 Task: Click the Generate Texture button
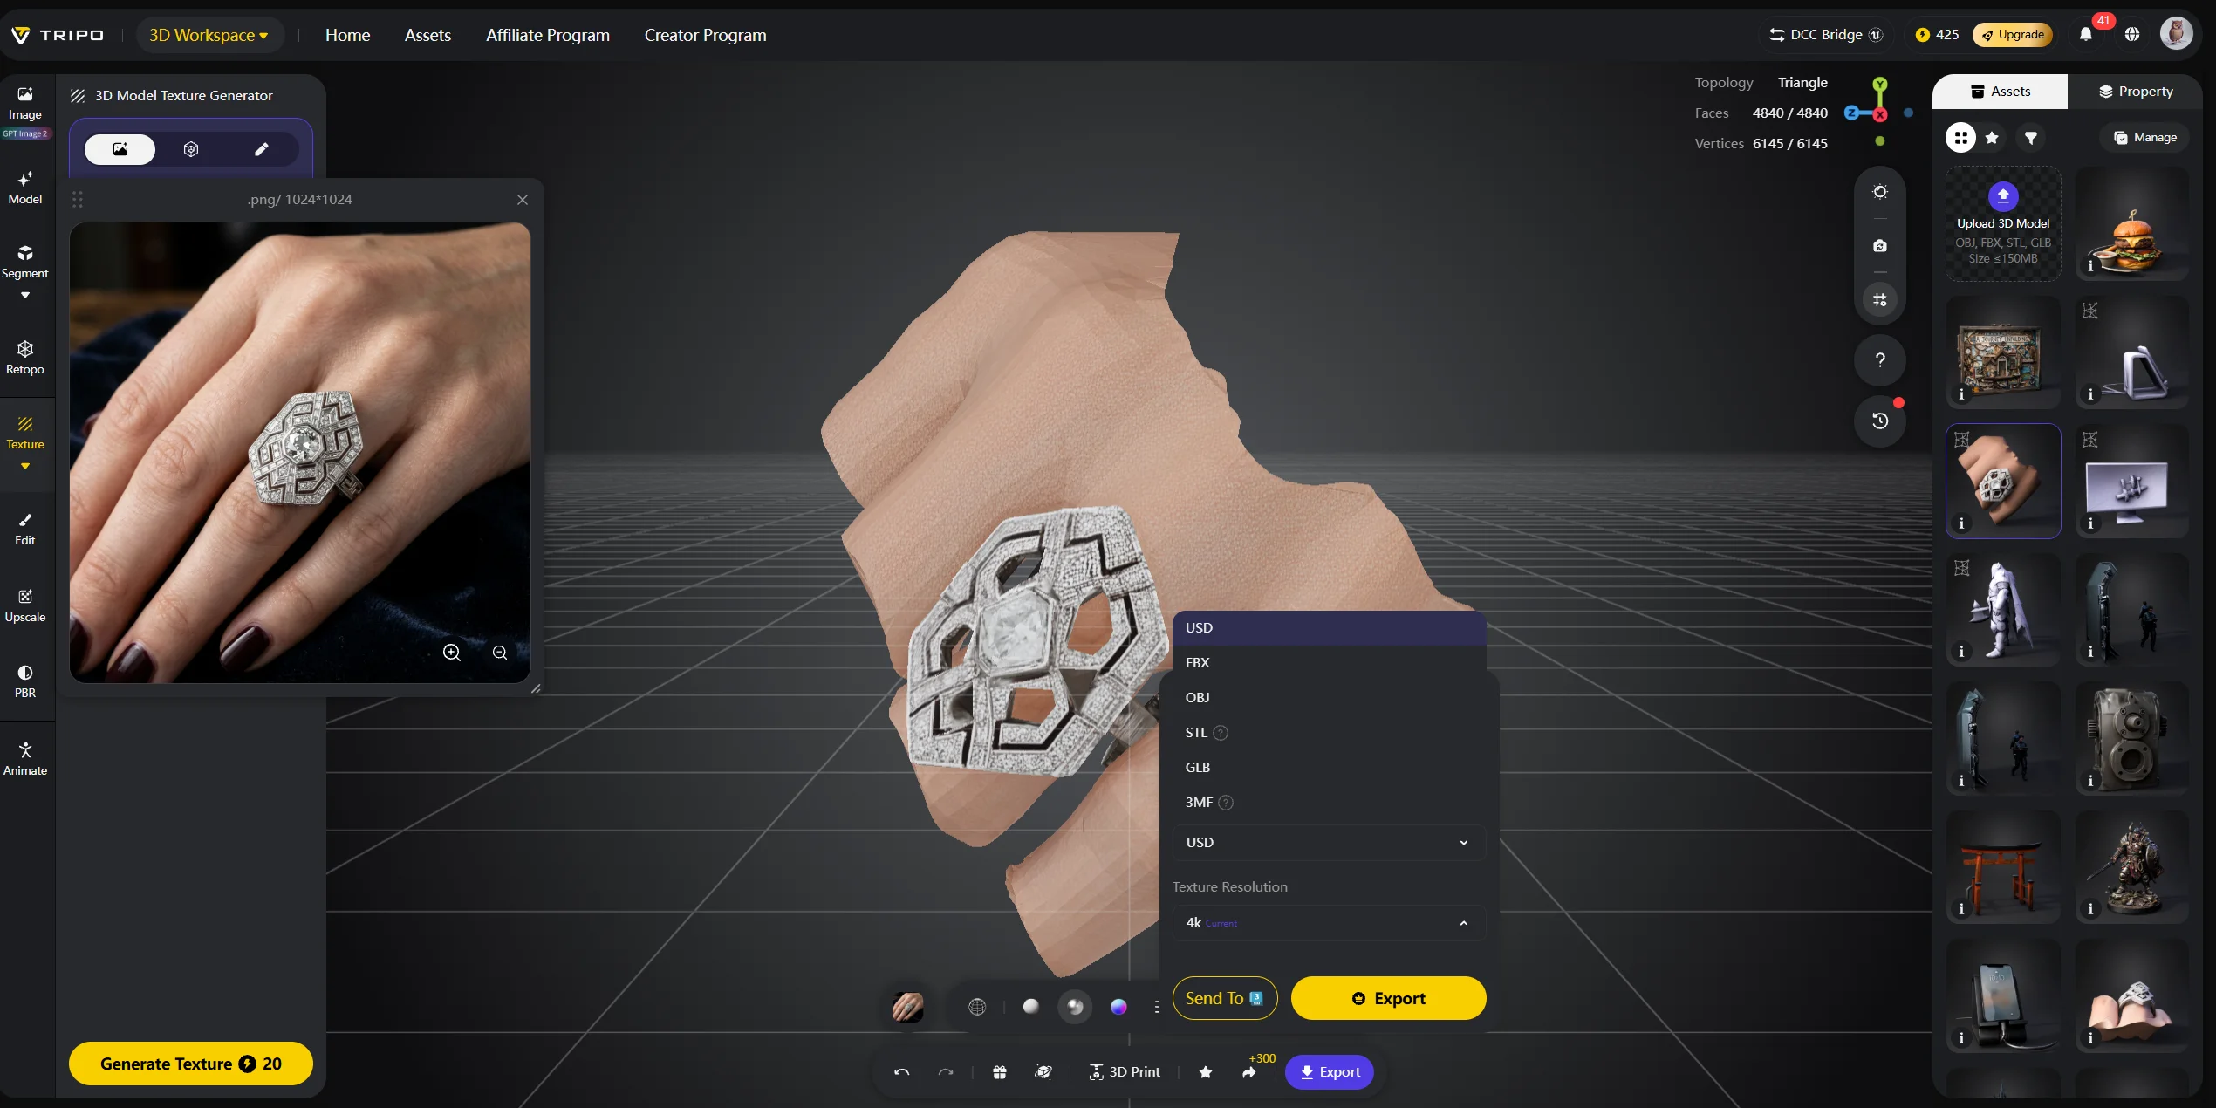pos(190,1064)
